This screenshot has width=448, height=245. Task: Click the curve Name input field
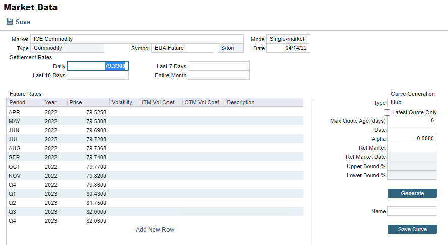(x=412, y=211)
